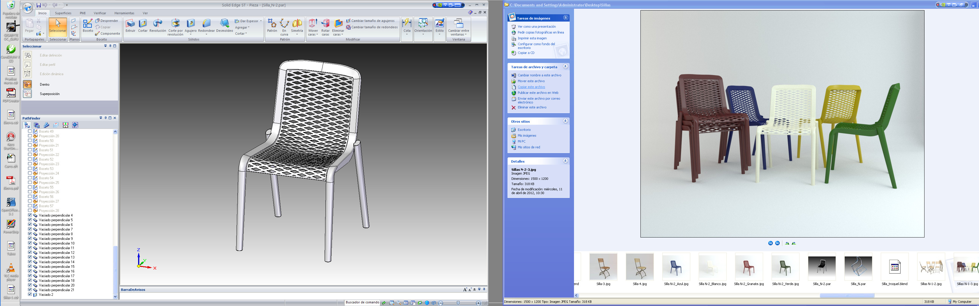The image size is (979, 306).
Task: Select the Dentro selection mode icon
Action: (x=27, y=85)
